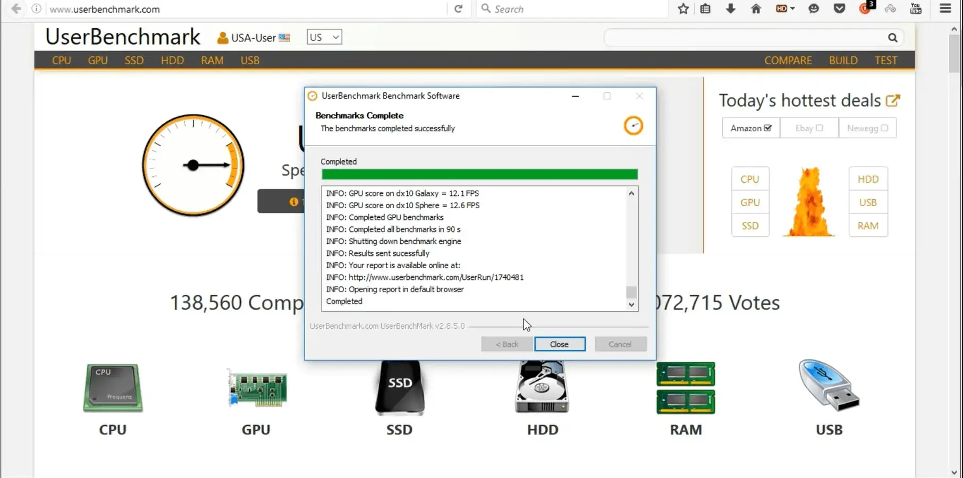Click the USA-User profile icon

(x=223, y=38)
